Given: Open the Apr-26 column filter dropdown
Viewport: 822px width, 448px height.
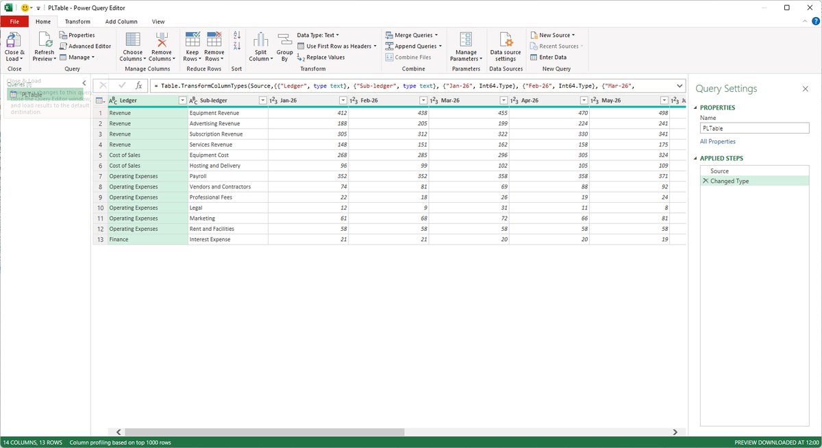Looking at the screenshot, I should (x=583, y=101).
